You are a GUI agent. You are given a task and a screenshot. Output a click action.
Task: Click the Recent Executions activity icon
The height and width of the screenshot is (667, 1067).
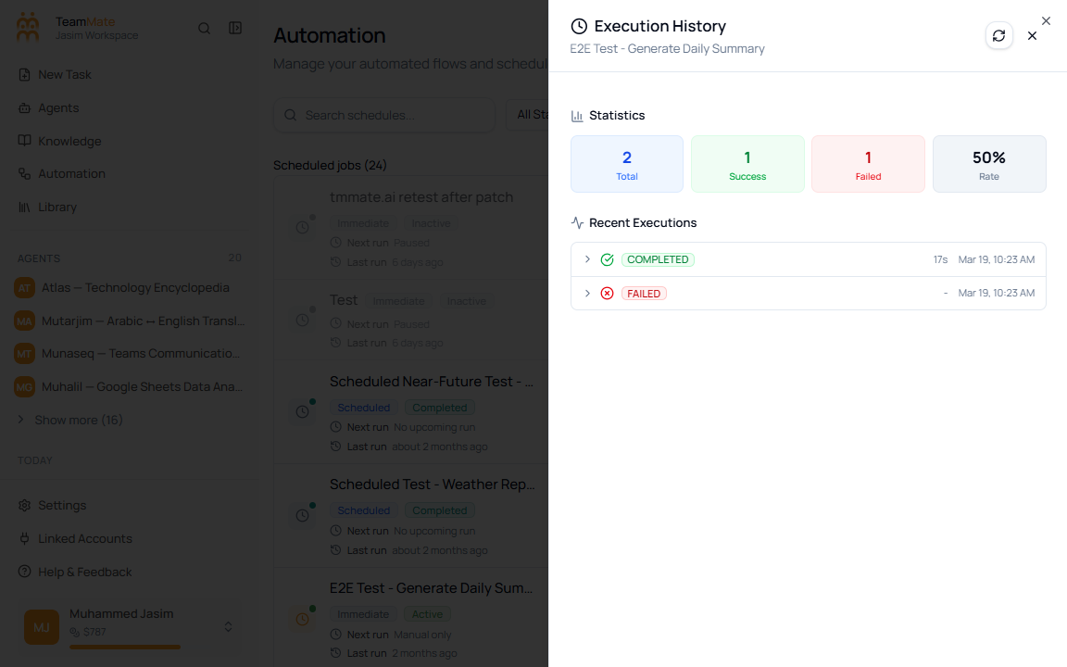(577, 222)
